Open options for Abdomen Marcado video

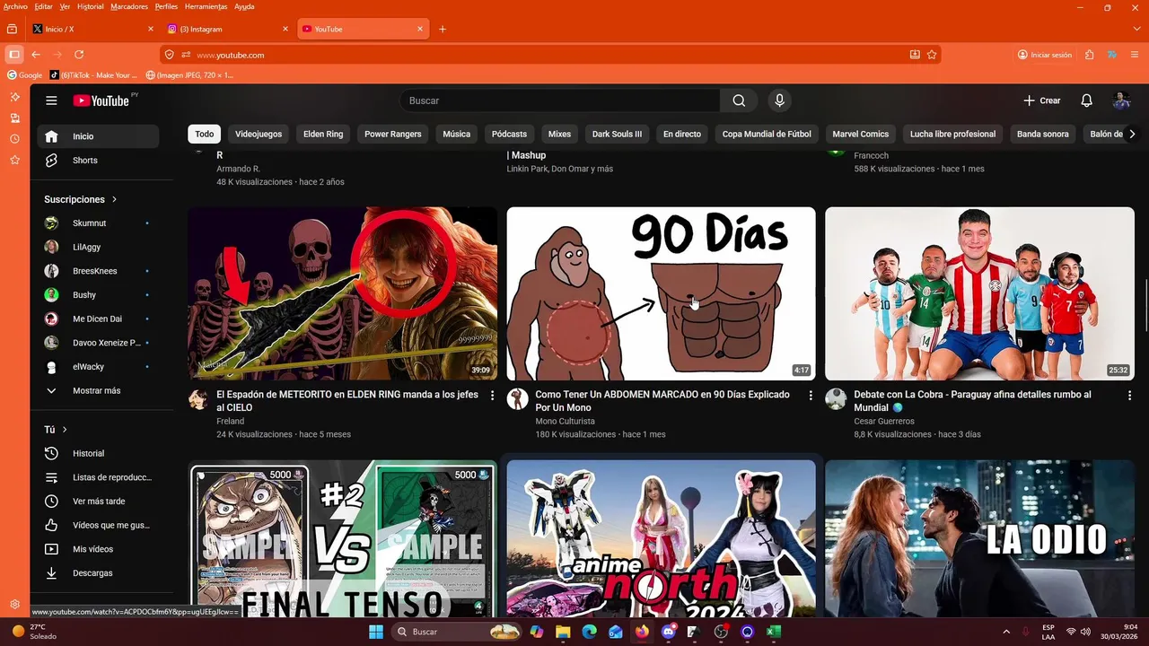811,396
